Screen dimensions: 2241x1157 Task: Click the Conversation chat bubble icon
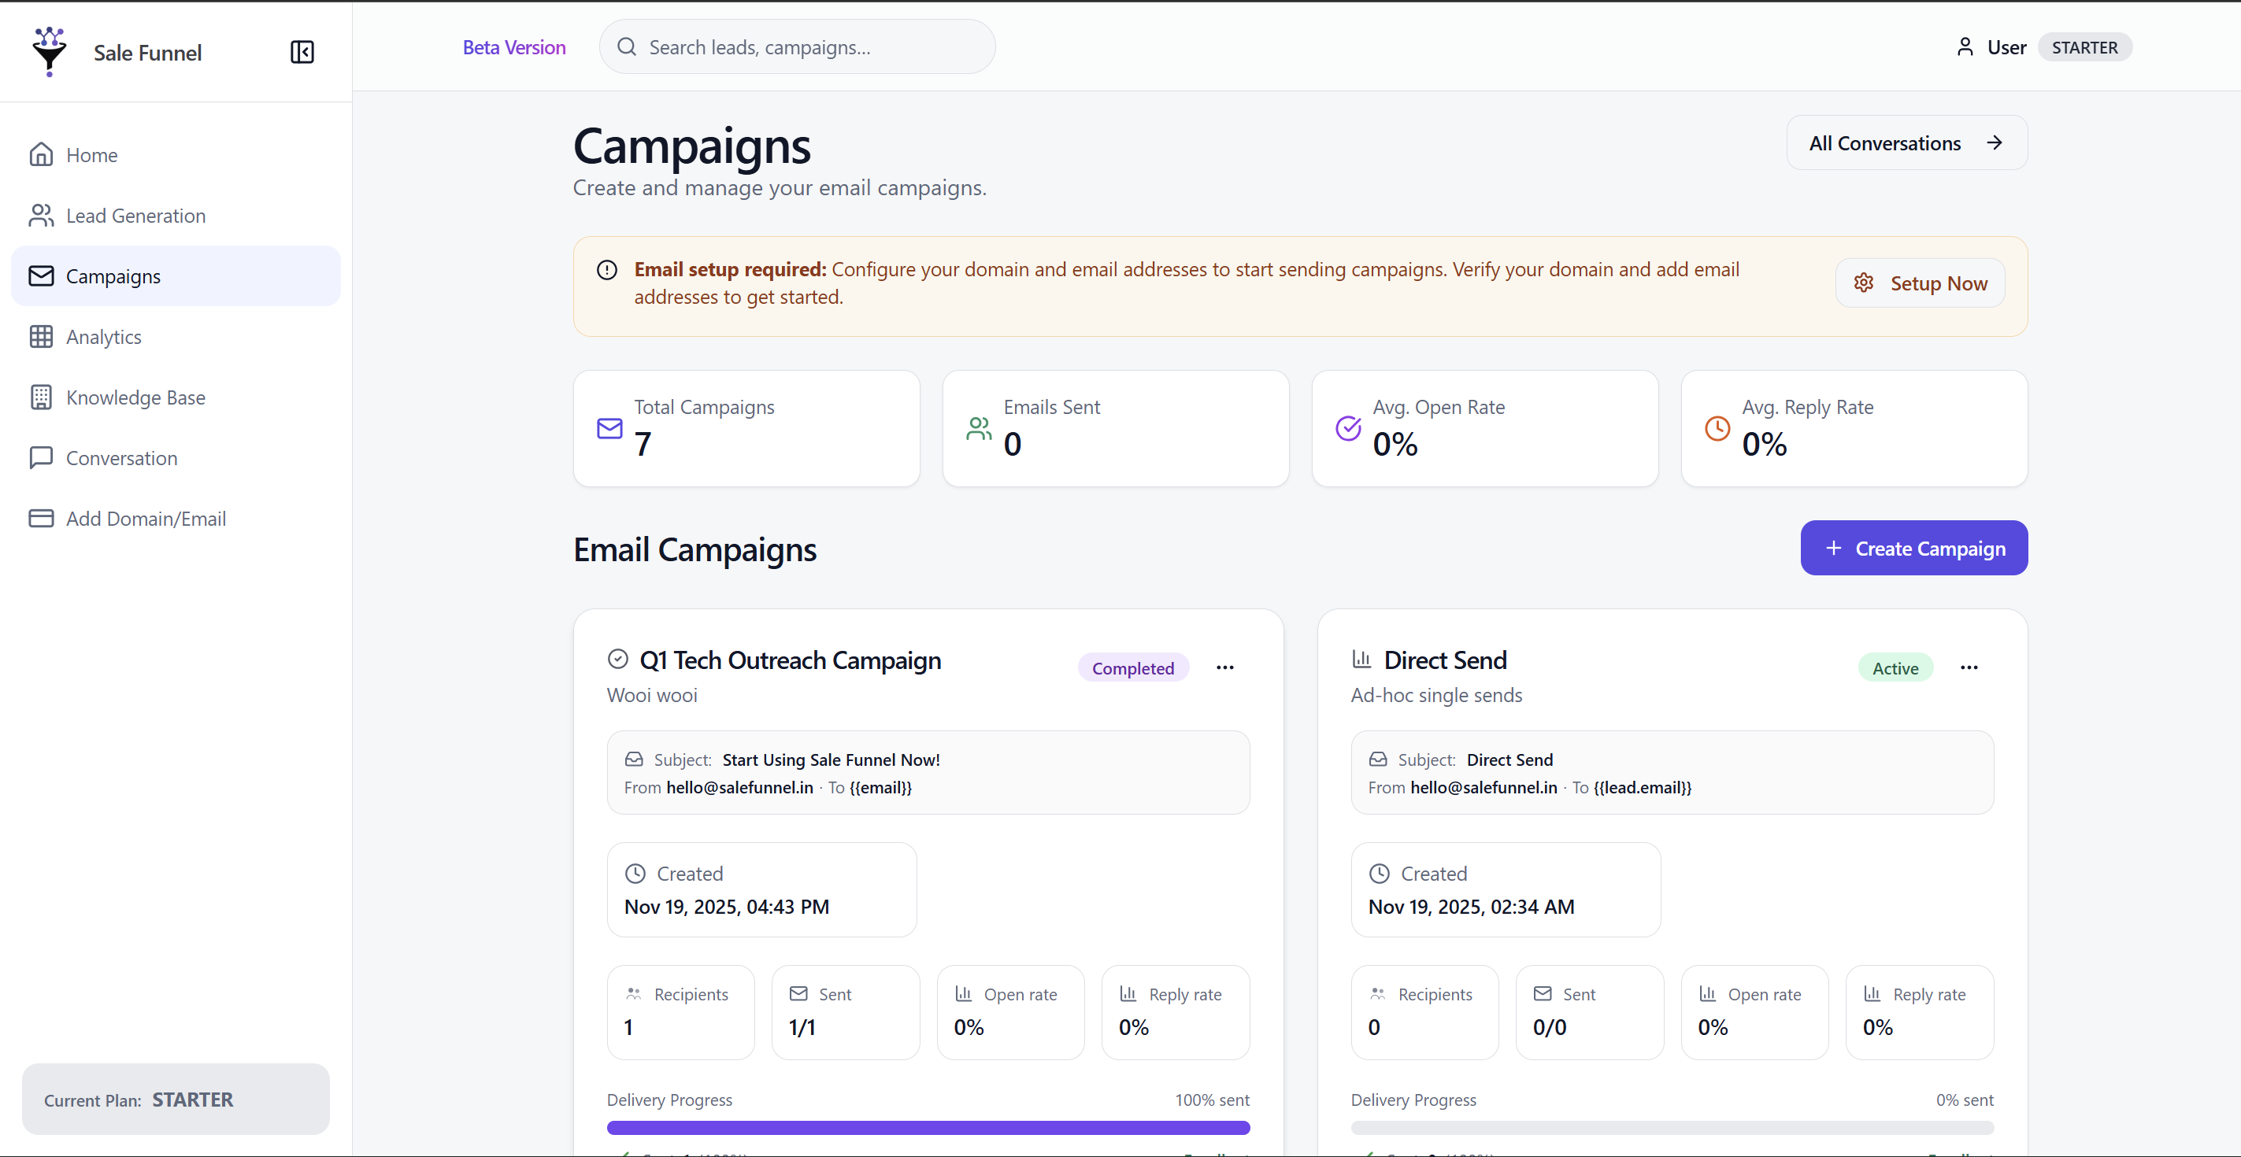(x=41, y=458)
